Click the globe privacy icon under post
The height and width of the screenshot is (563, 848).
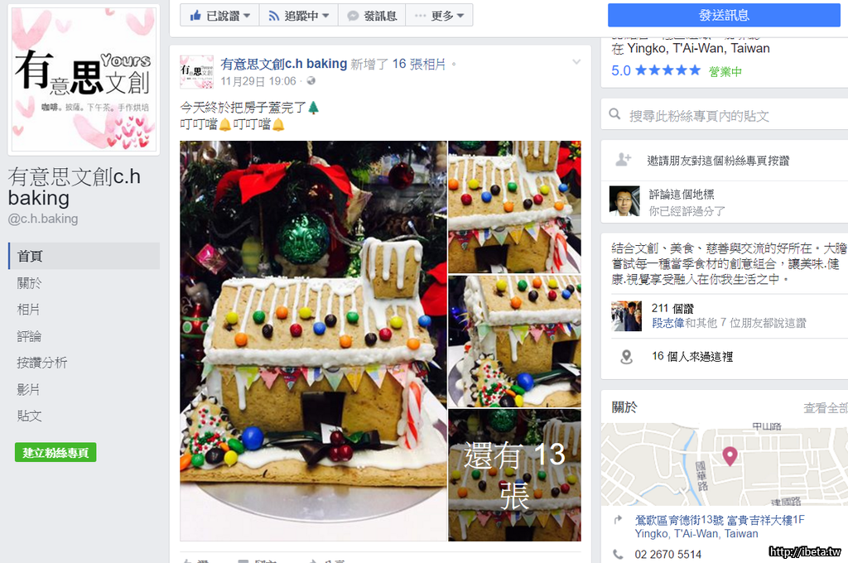click(x=311, y=80)
